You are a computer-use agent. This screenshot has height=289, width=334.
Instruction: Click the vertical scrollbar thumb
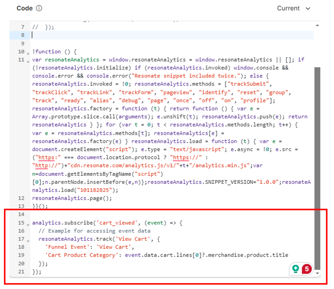click(x=317, y=168)
